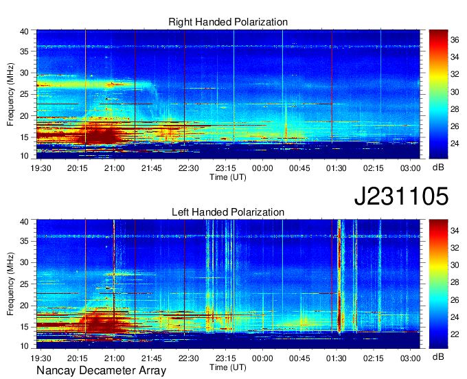Click "01:30" time tick of Left Handed plot

(337, 358)
